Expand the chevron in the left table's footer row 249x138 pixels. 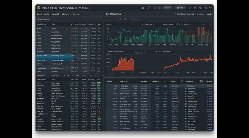[x=64, y=76]
